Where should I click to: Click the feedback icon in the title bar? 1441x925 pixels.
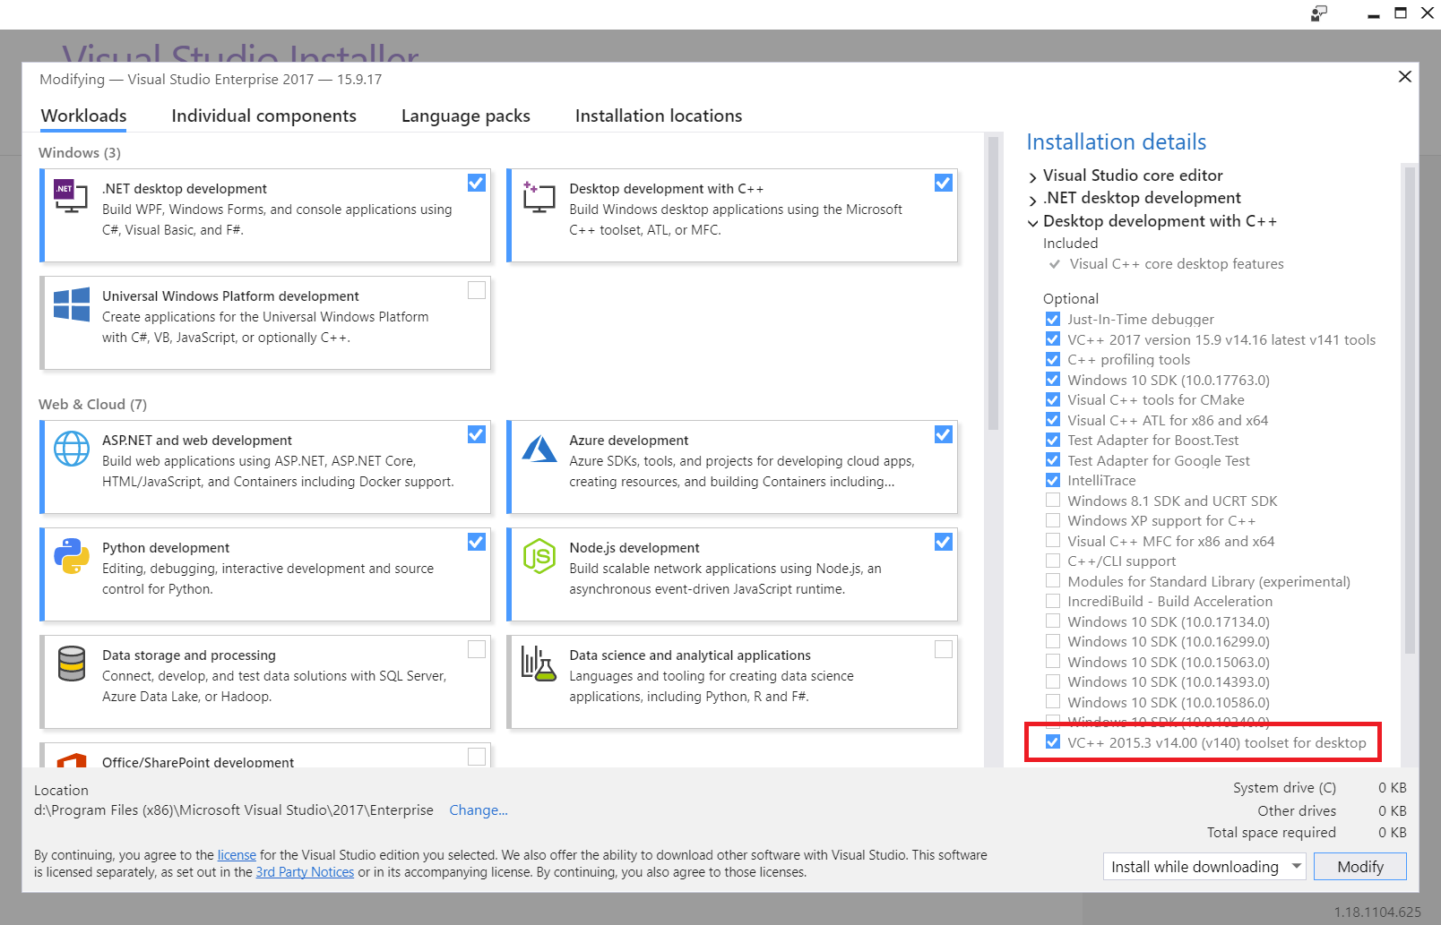pyautogui.click(x=1319, y=13)
